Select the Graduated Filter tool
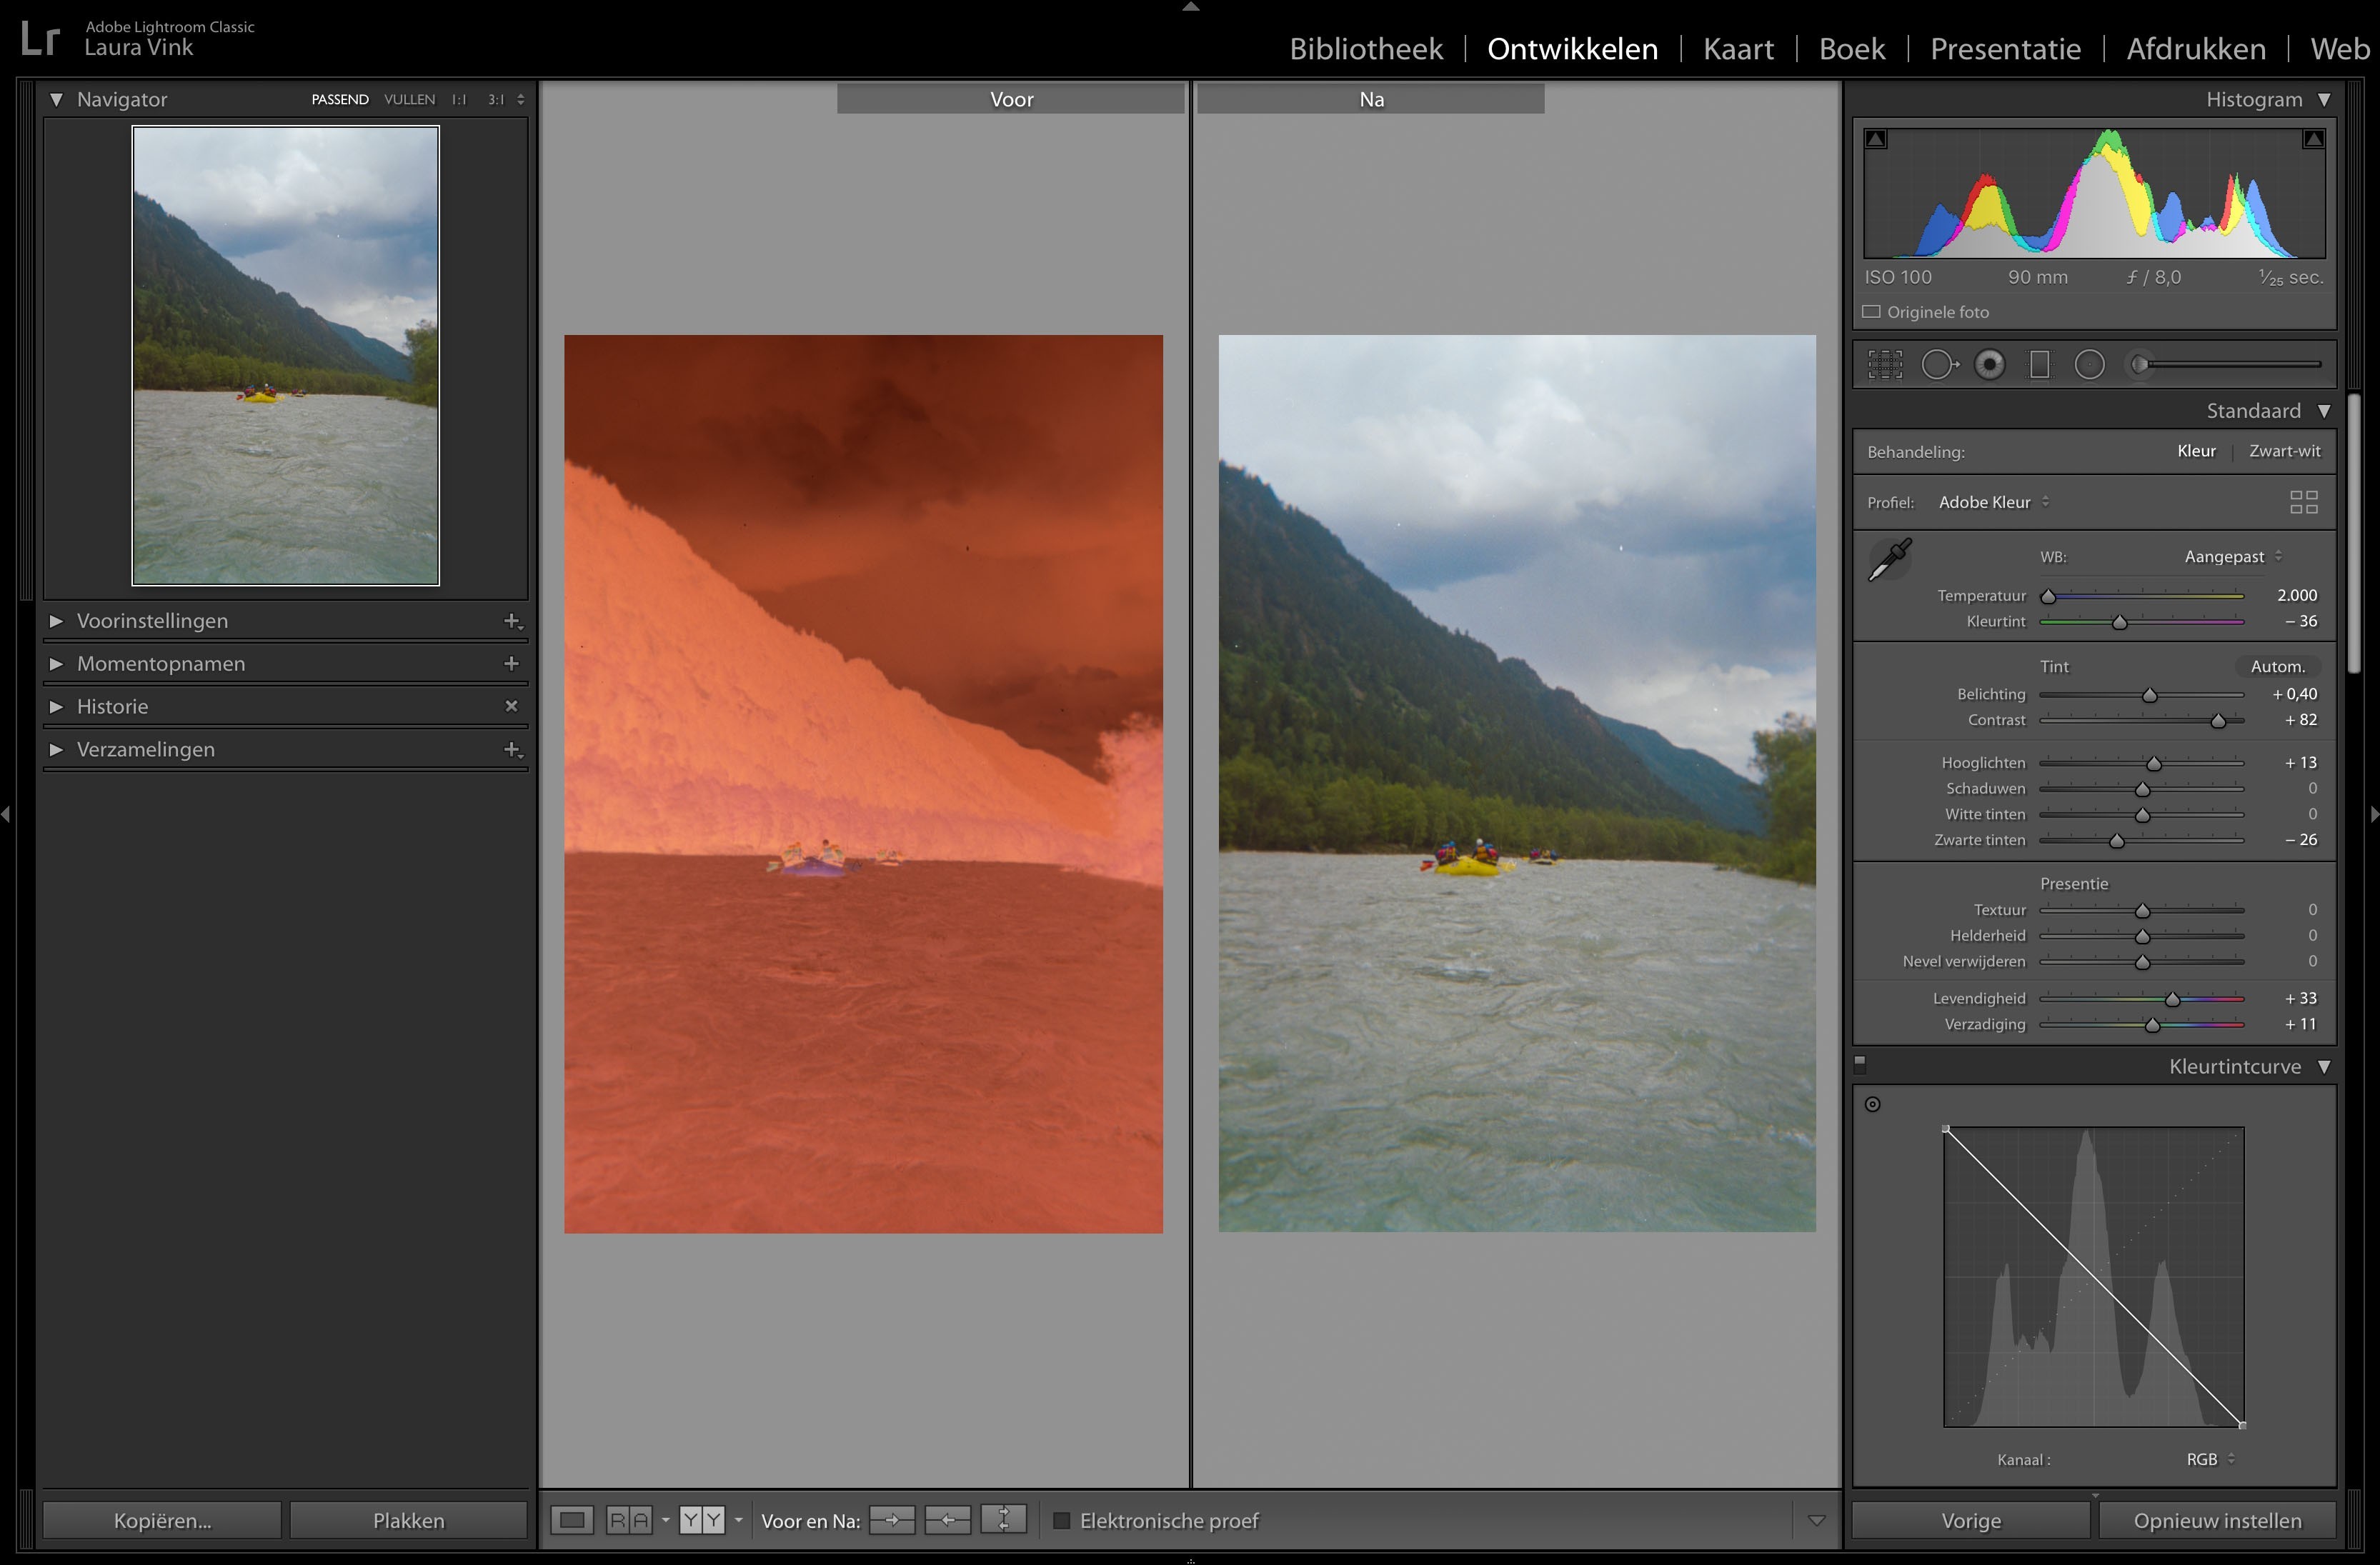Screen dimensions: 2380x1565 pos(2038,364)
